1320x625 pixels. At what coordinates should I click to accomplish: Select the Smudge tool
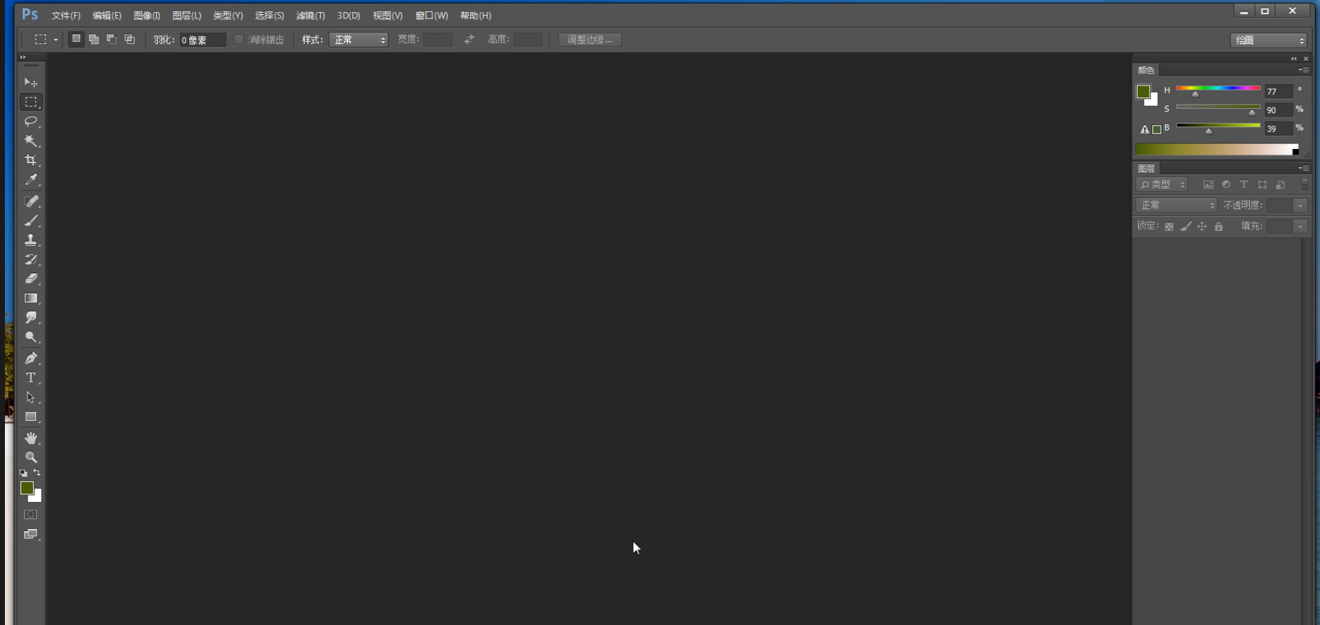tap(30, 318)
